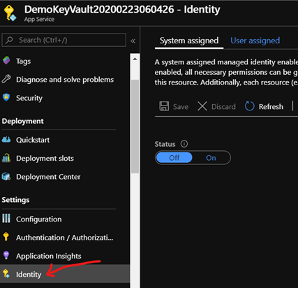
Task: Click the wrench Diagnose icon
Action: point(6,79)
